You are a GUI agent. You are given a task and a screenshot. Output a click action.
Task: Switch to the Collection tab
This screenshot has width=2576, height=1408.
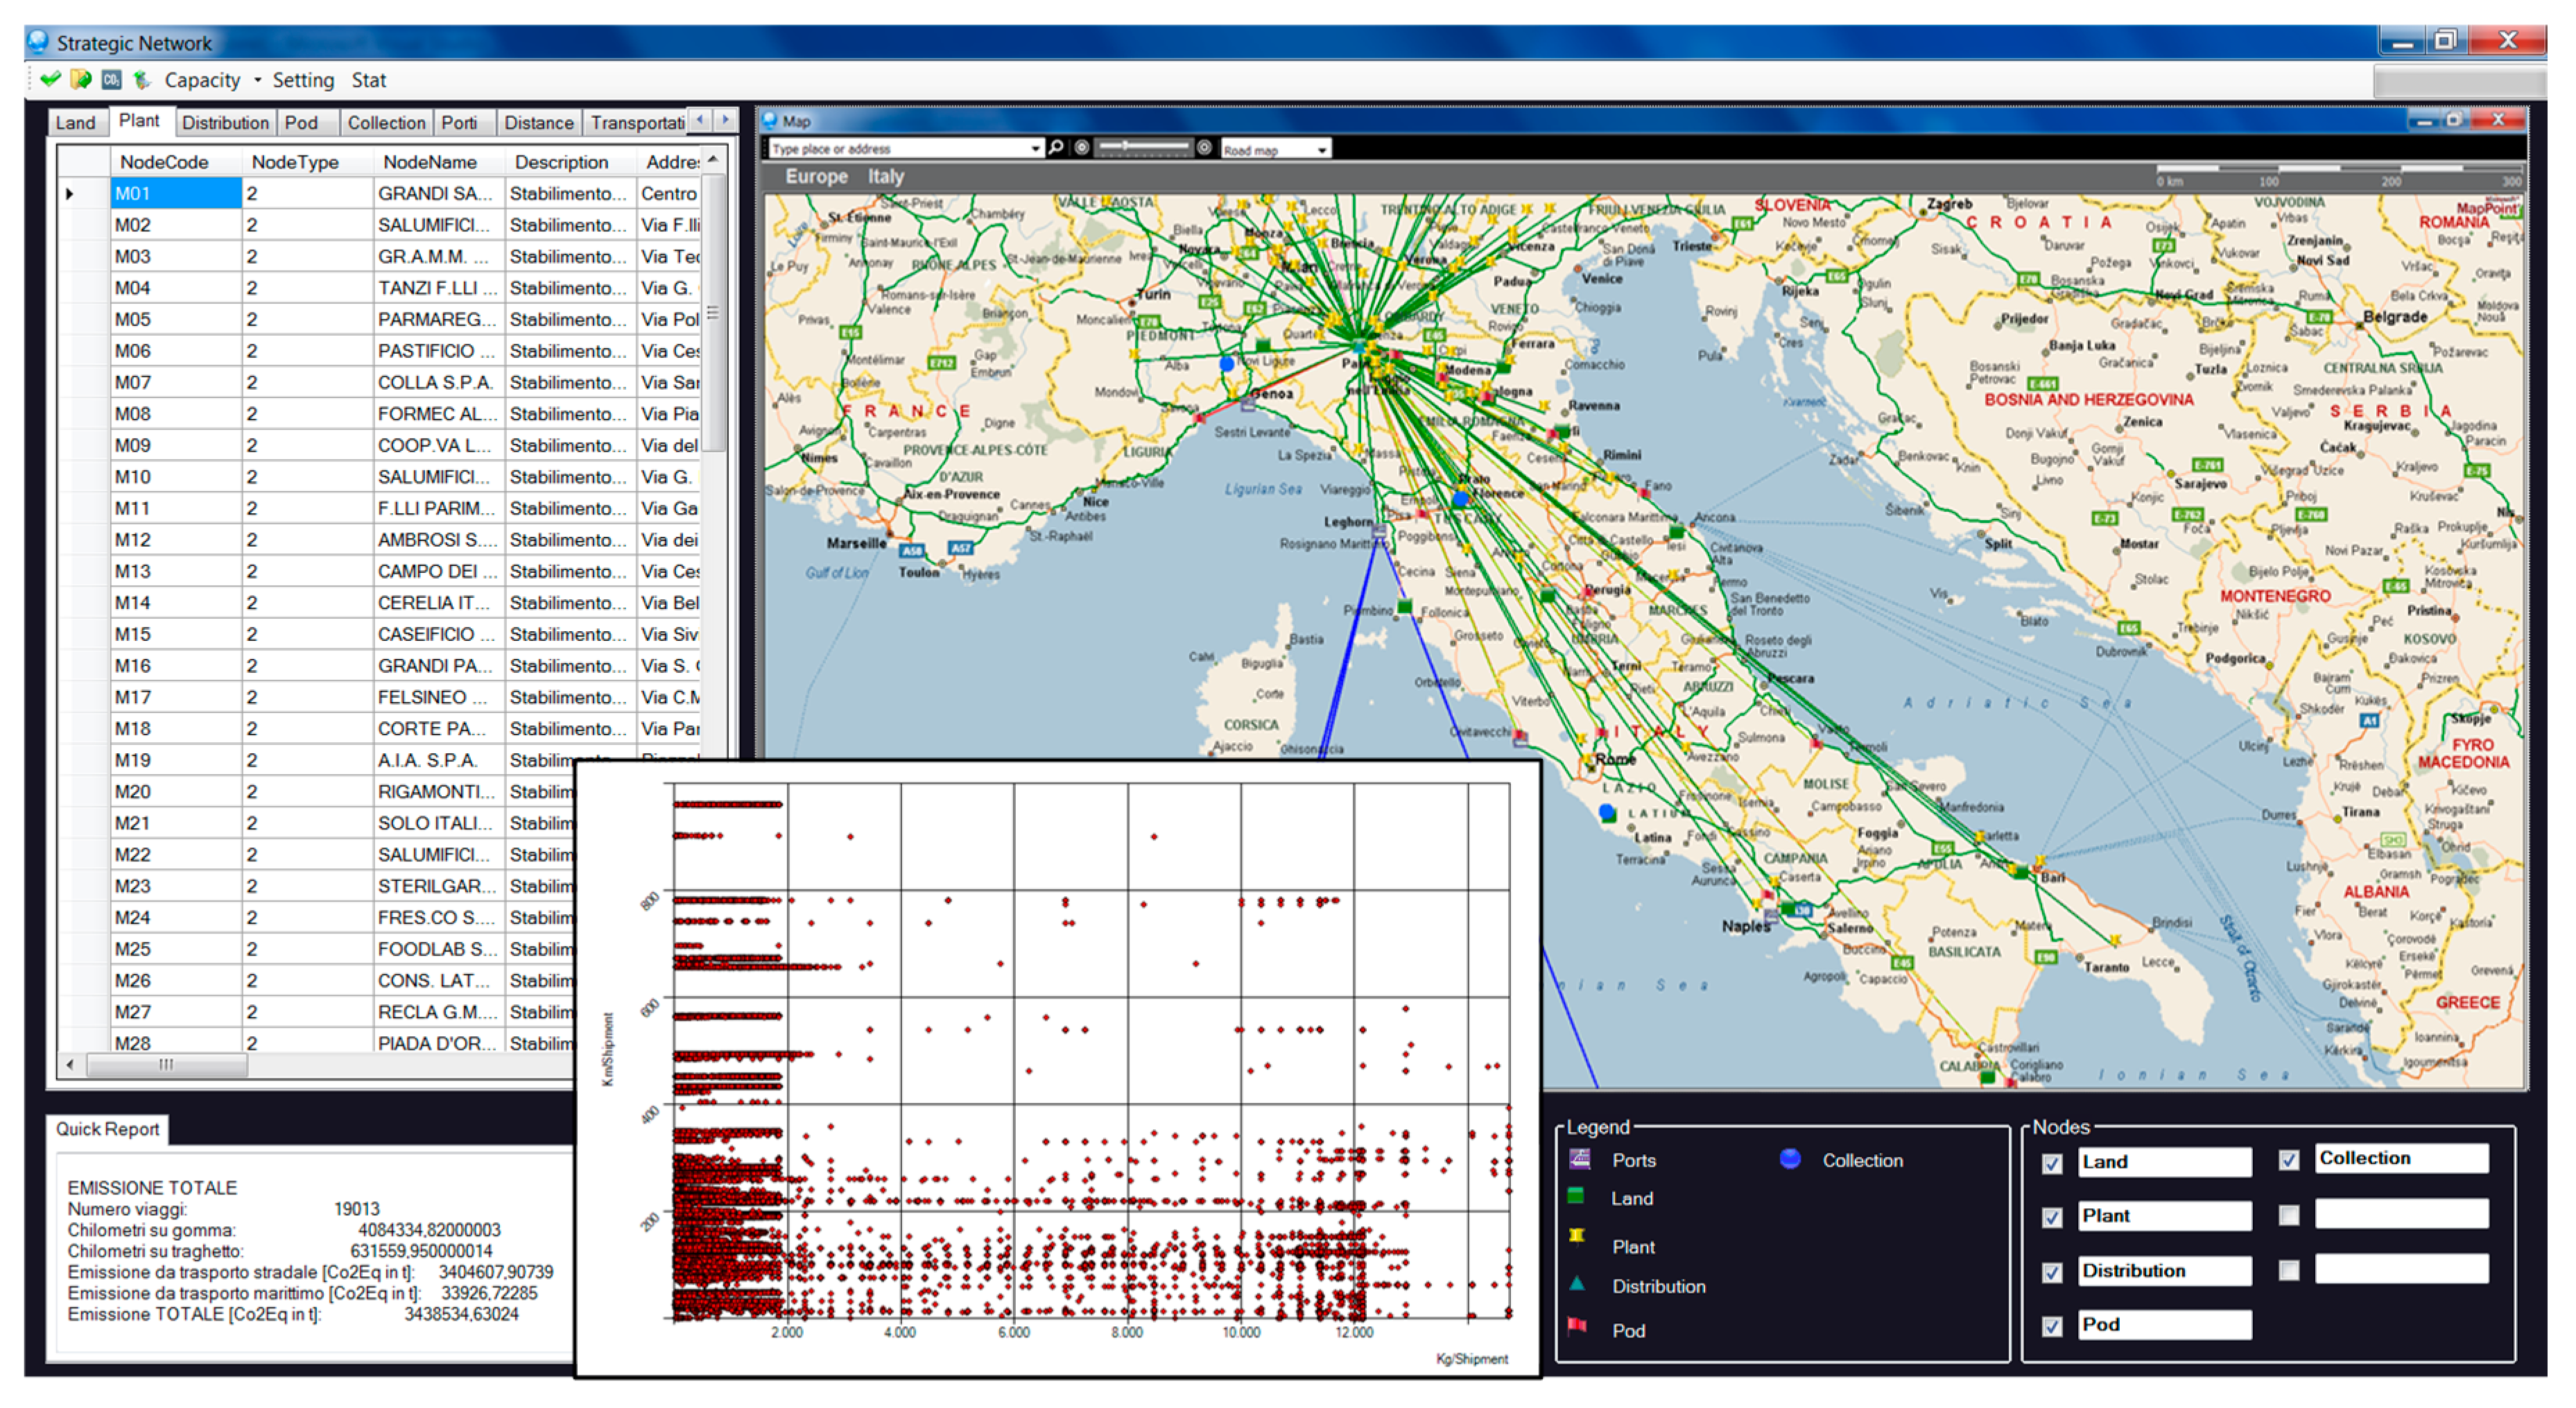pos(386,123)
